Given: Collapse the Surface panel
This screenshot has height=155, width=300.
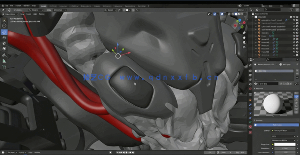Looking at the screenshot, I should [x=255, y=121].
